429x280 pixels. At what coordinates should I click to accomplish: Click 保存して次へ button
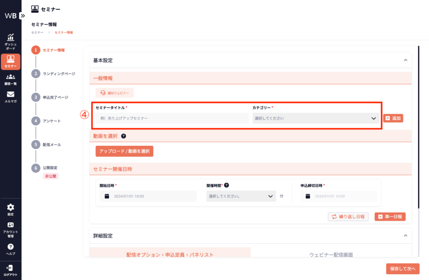[x=403, y=269]
